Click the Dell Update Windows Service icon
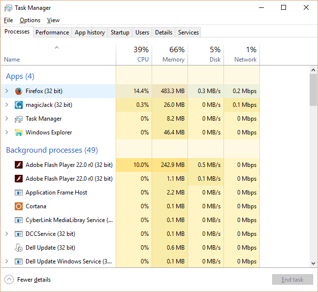 (x=18, y=261)
